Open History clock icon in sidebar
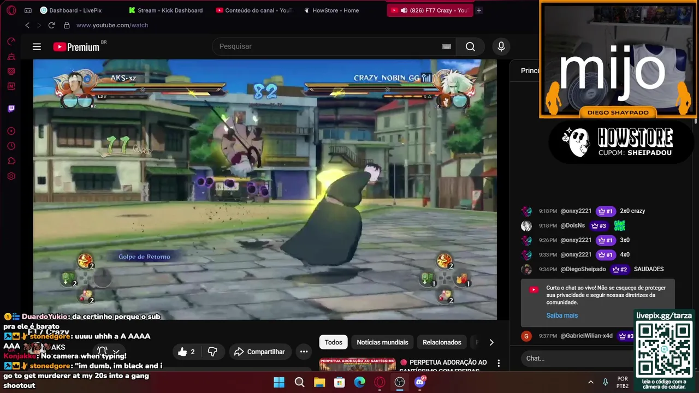Image resolution: width=699 pixels, height=393 pixels. coord(11,146)
